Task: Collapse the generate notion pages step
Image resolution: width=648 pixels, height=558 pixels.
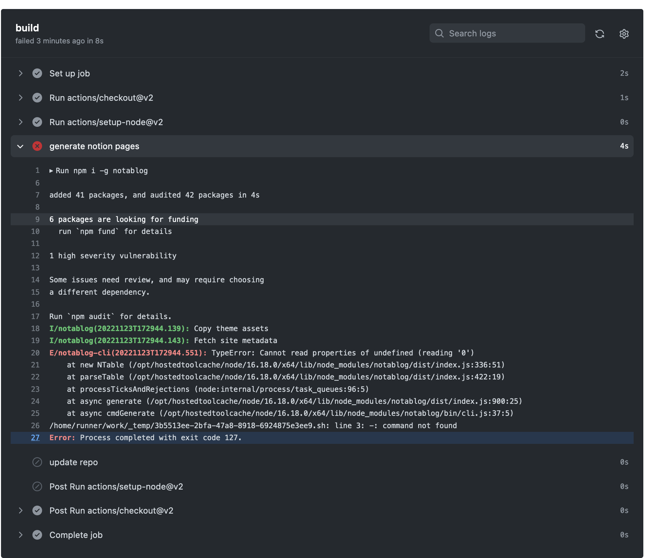Action: pos(21,146)
